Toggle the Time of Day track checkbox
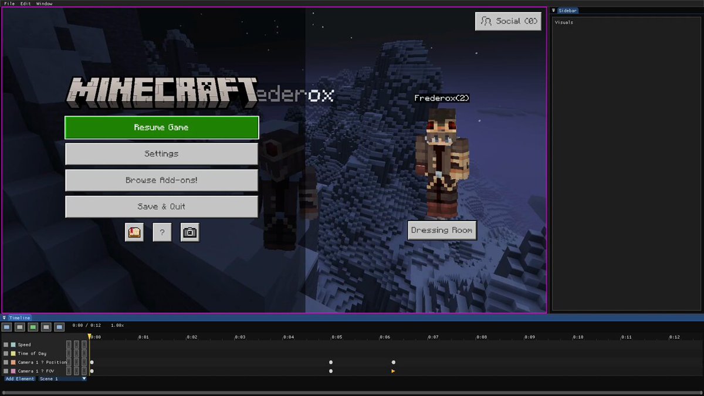Screen dimensions: 704x396 [6, 354]
